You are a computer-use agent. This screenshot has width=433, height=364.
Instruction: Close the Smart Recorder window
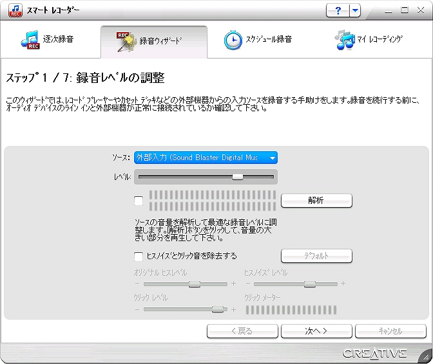421,10
